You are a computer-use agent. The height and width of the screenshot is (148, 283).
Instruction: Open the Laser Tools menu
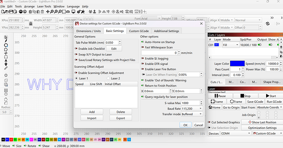click(44, 7)
